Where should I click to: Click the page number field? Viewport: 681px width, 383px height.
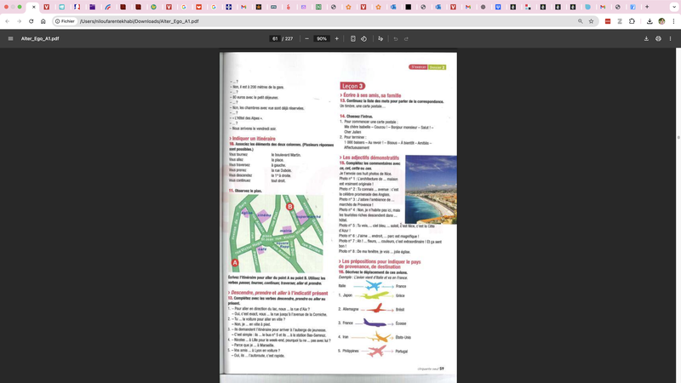(x=275, y=38)
